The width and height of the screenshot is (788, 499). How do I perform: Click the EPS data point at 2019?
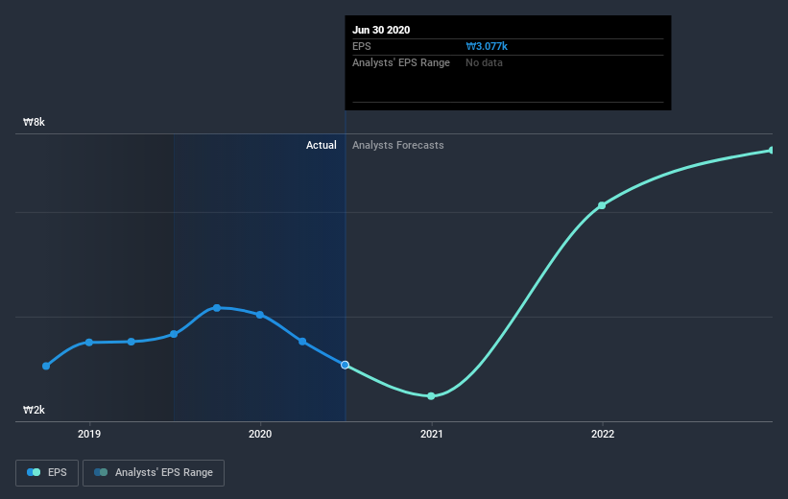coord(89,343)
